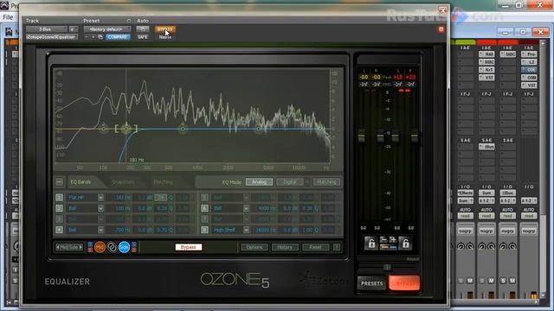Viewport: 554px width, 311px height.
Task: Click the left input gain fader
Action: pyautogui.click(x=362, y=136)
